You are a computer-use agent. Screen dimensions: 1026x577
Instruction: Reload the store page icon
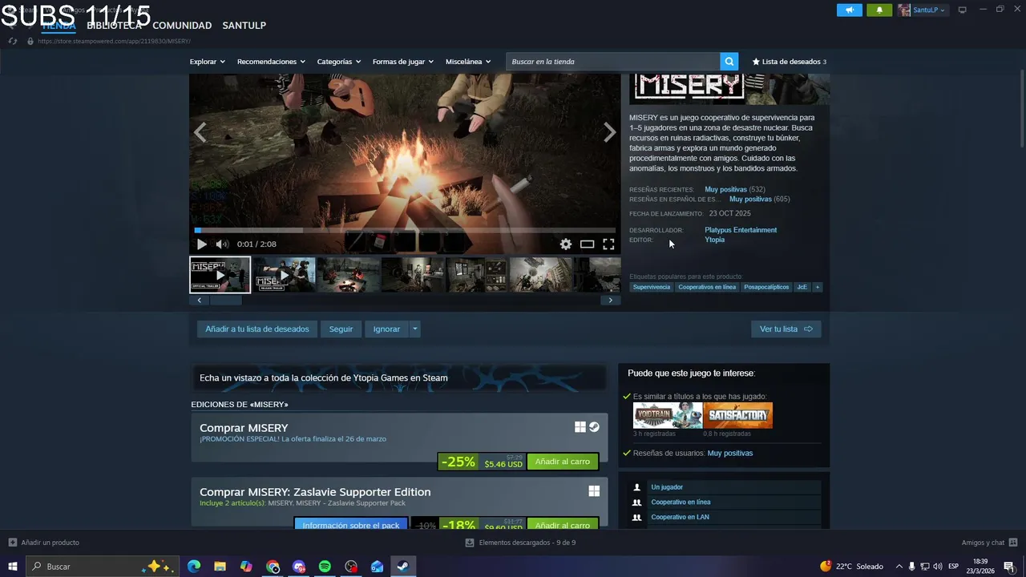point(13,41)
